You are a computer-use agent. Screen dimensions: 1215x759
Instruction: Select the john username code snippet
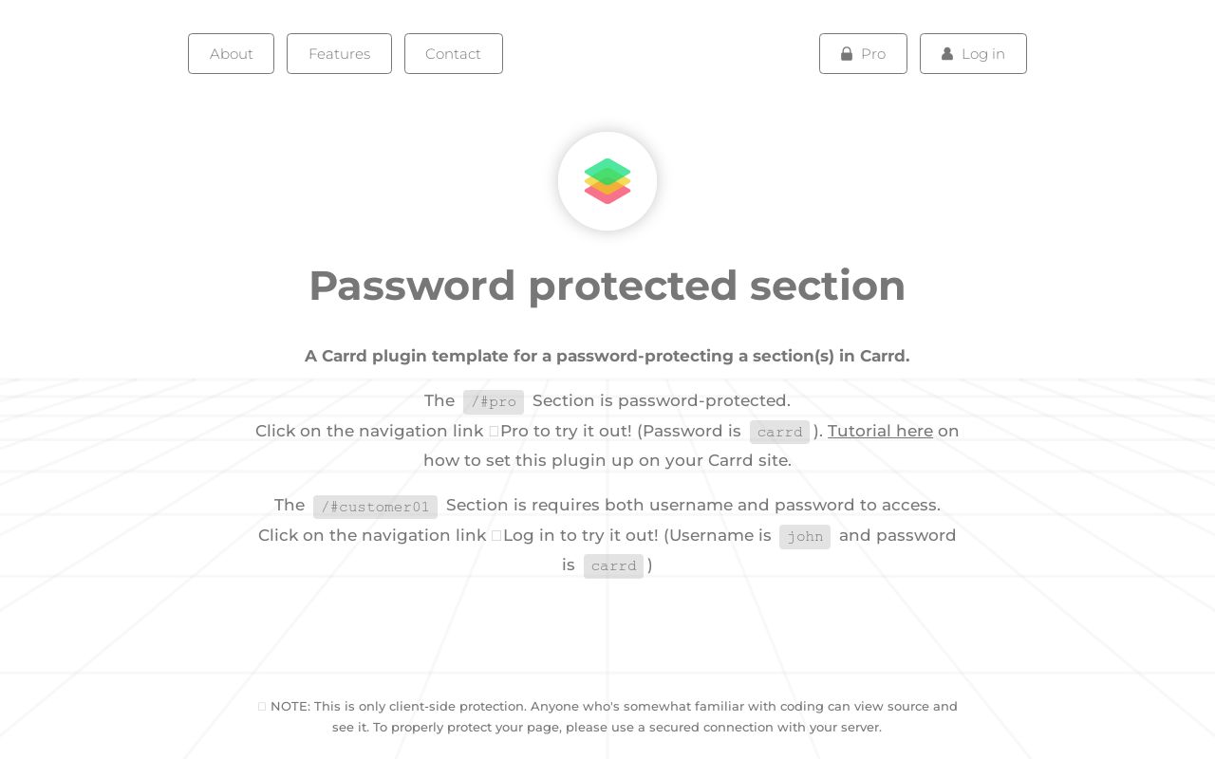click(805, 537)
